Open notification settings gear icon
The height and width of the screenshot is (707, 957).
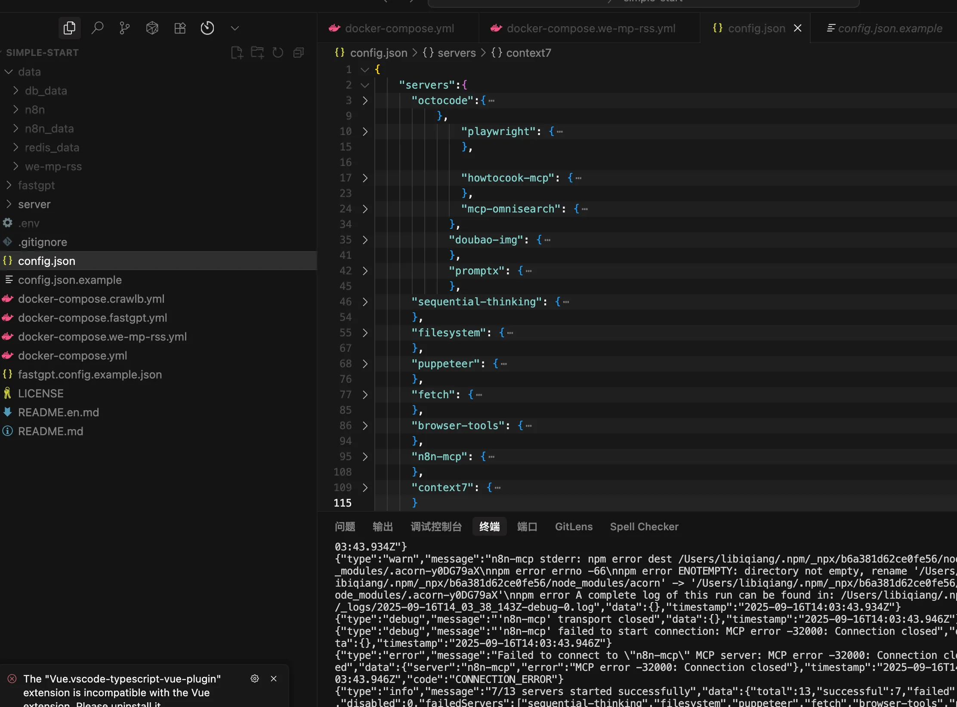click(x=255, y=679)
